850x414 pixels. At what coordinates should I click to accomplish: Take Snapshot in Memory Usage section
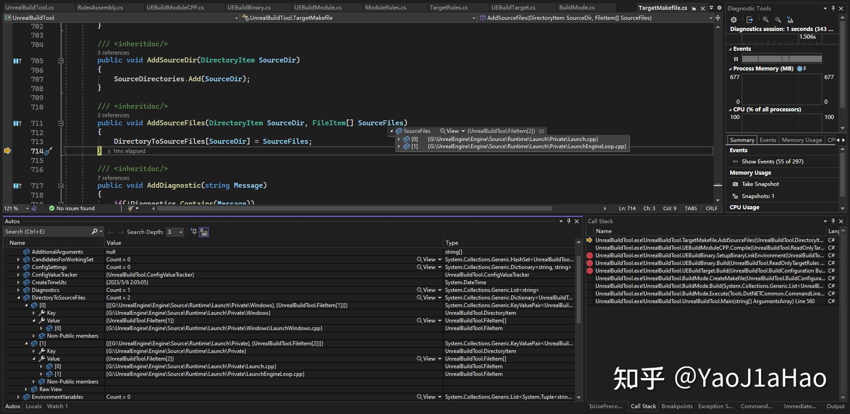(760, 184)
